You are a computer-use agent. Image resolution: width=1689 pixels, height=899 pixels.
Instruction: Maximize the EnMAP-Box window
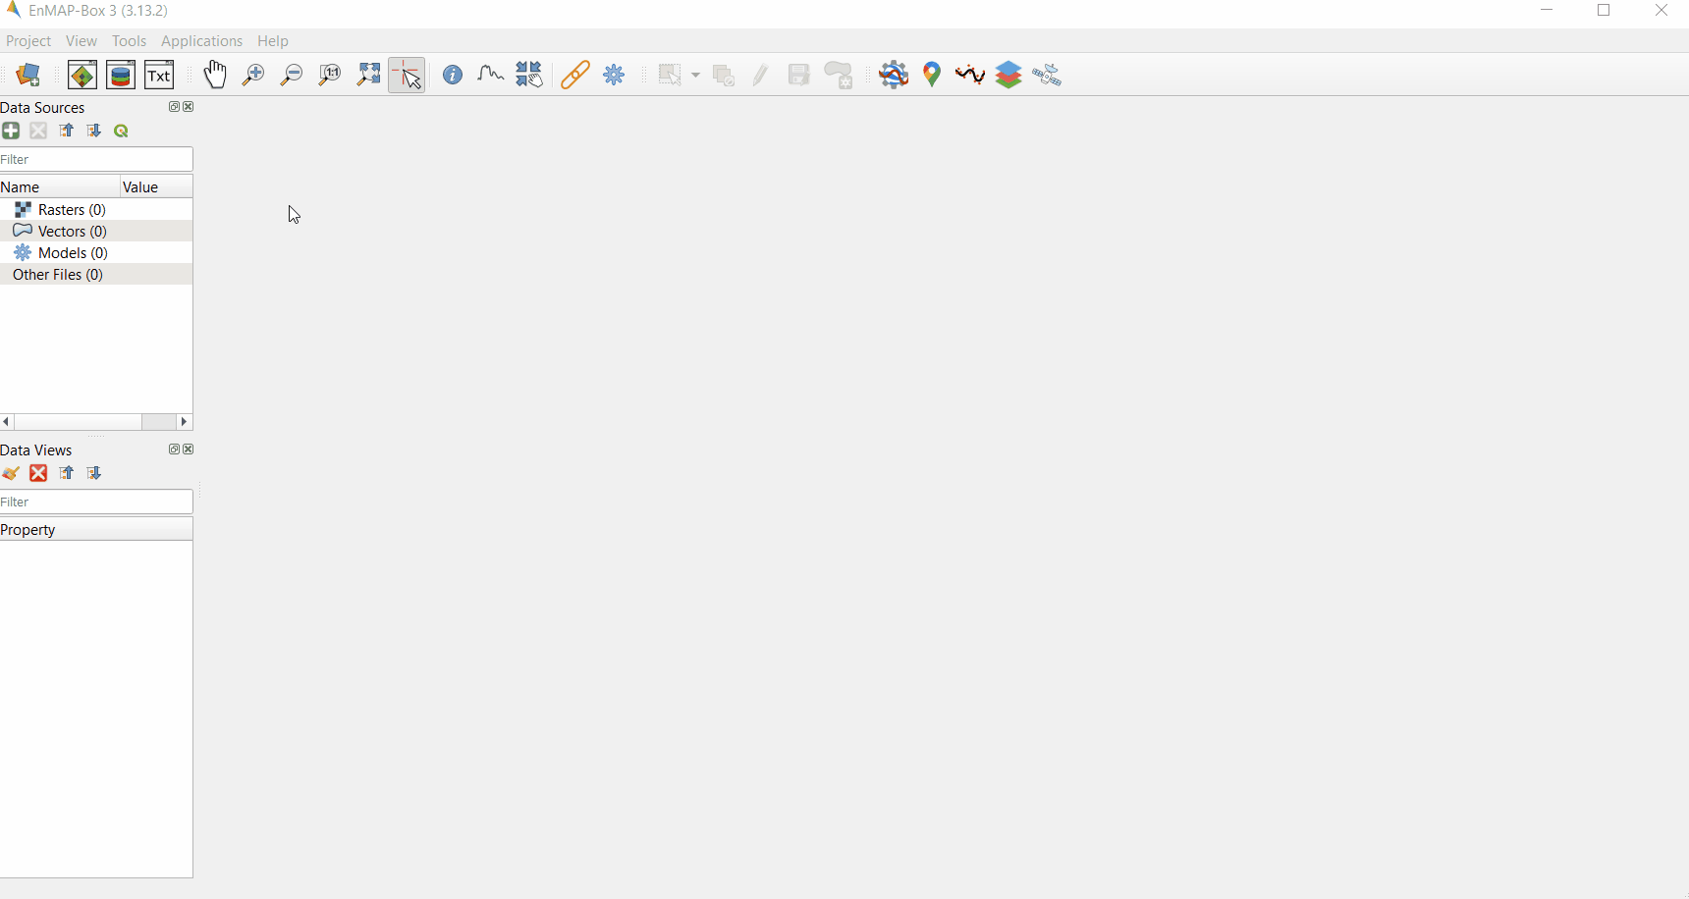[x=1605, y=11]
